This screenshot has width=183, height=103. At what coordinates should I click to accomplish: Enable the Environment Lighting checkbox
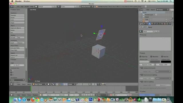point(142,75)
